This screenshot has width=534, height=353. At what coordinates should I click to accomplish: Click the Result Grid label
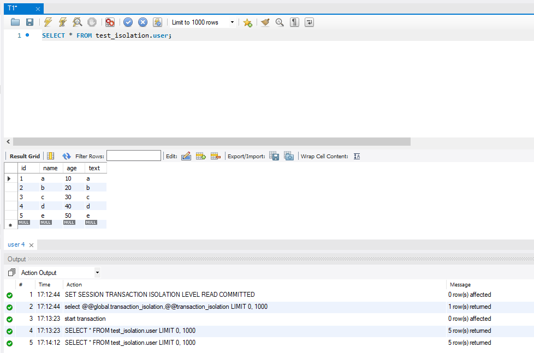[x=25, y=156]
